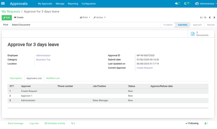Image resolution: width=217 pixels, height=129 pixels.
Task: Click the 8 / 10 pager counter
Action: tap(203, 18)
